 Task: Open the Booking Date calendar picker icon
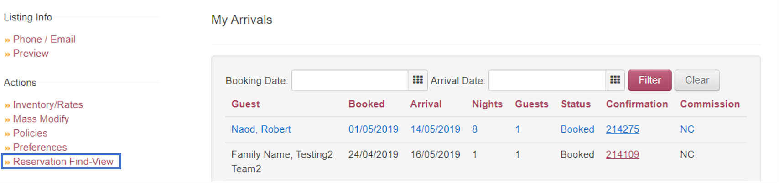click(x=417, y=80)
